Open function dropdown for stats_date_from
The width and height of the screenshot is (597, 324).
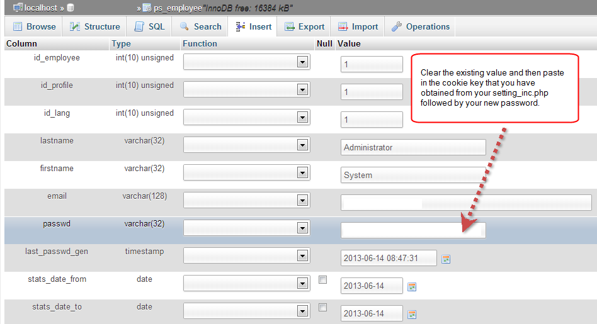pyautogui.click(x=247, y=283)
